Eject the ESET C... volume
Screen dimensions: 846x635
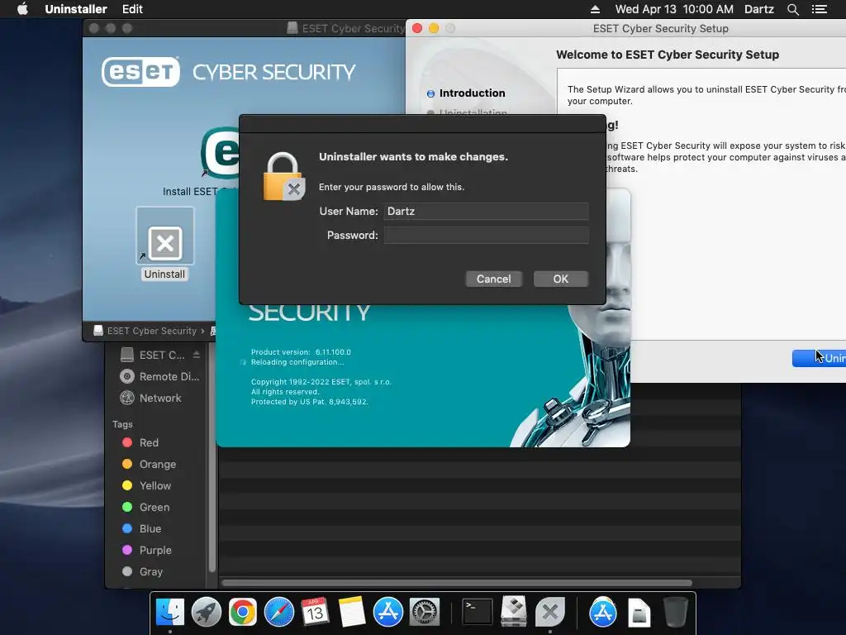tap(197, 355)
